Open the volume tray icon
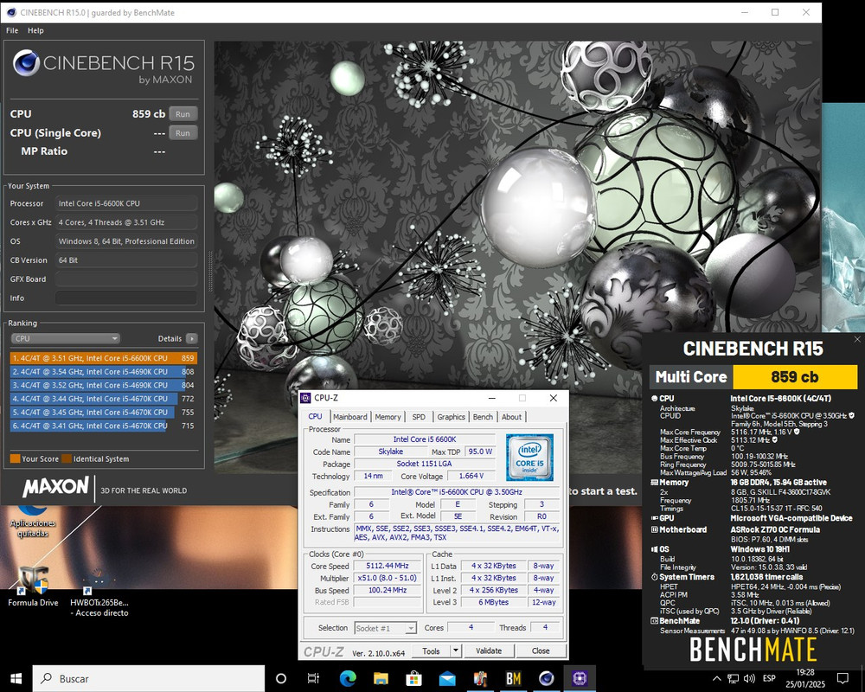Viewport: 865px width, 692px height. click(749, 679)
